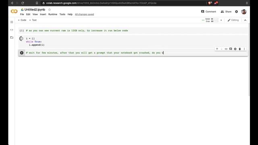
Task: Click the browser address bar URL
Action: point(101,3)
